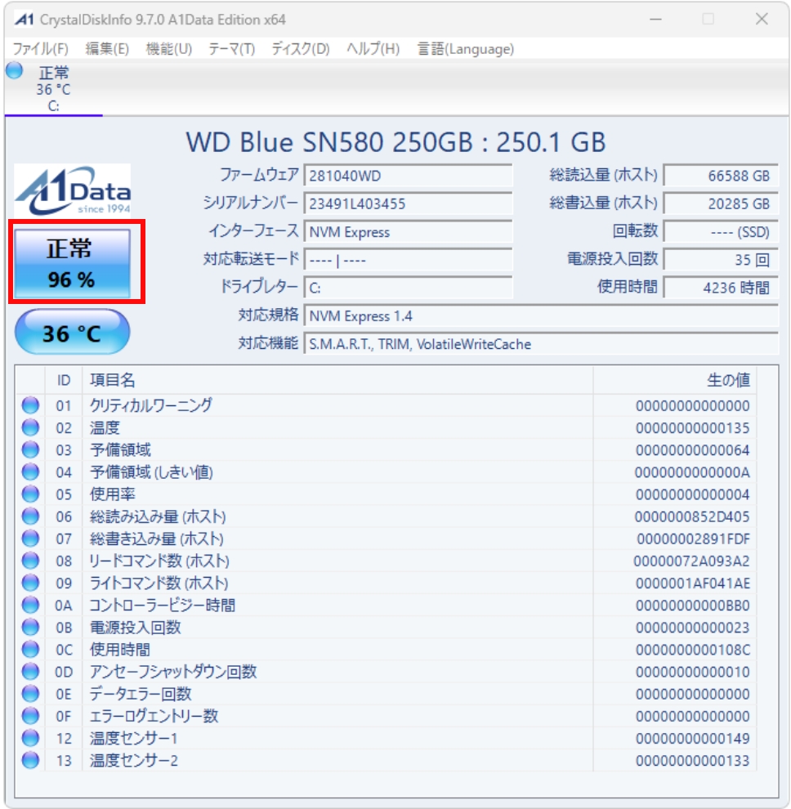Minimize the CrystalDiskInfo window
791x809 pixels.
tap(656, 20)
